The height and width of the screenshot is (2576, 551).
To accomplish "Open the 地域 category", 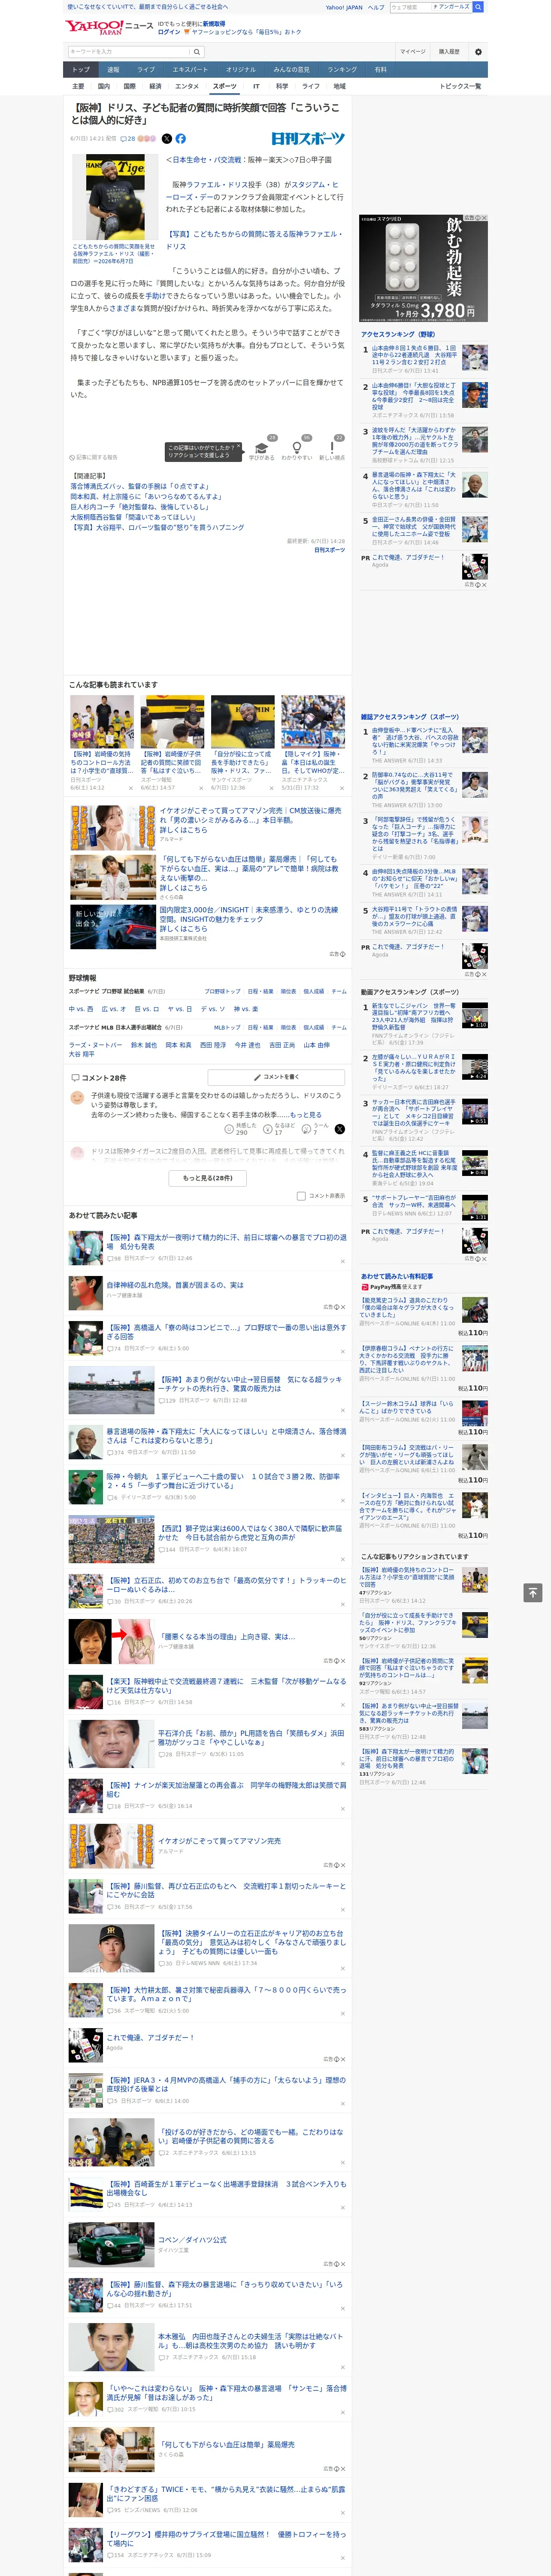I will coord(339,86).
